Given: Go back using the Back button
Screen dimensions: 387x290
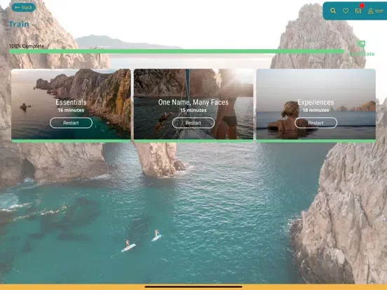Looking at the screenshot, I should [x=23, y=8].
